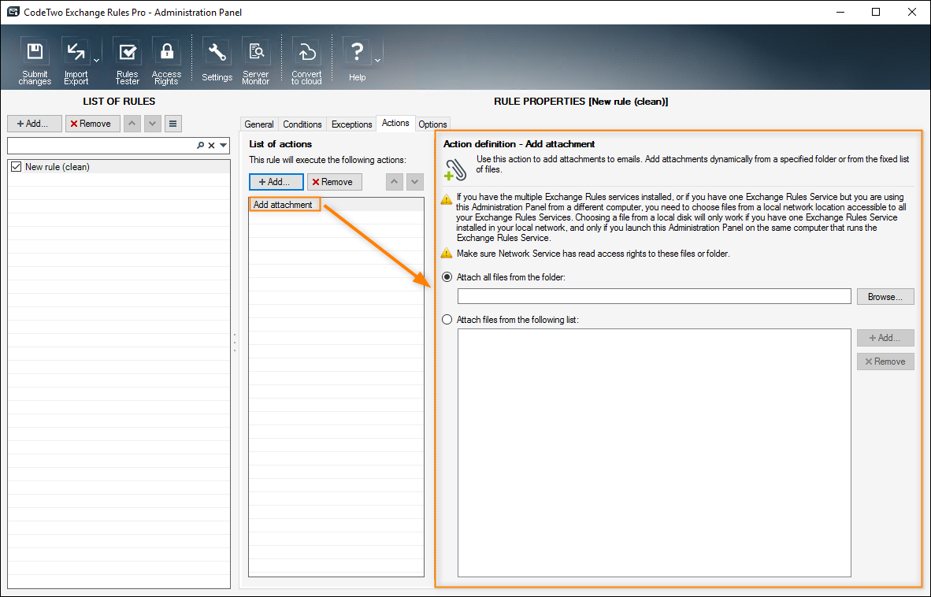The width and height of the screenshot is (931, 597).
Task: Select Attach files from the following list
Action: pos(447,319)
